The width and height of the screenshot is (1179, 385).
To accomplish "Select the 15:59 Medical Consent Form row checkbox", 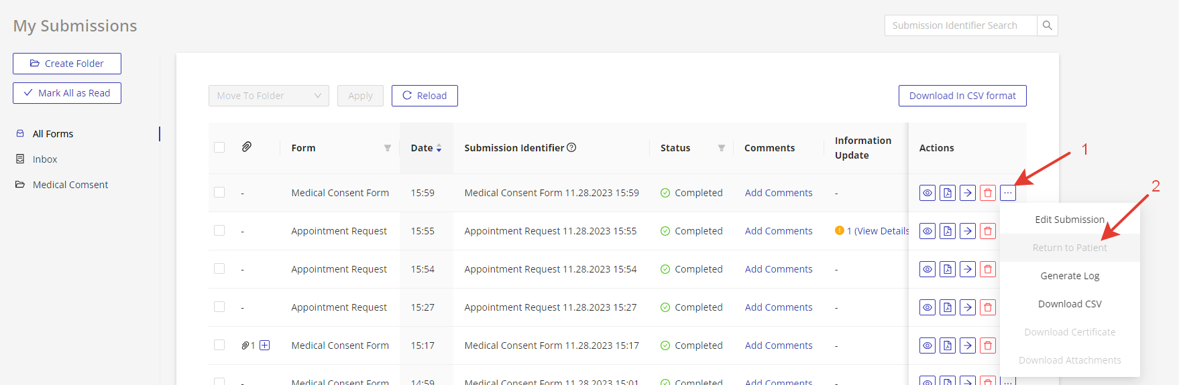I will pyautogui.click(x=219, y=192).
